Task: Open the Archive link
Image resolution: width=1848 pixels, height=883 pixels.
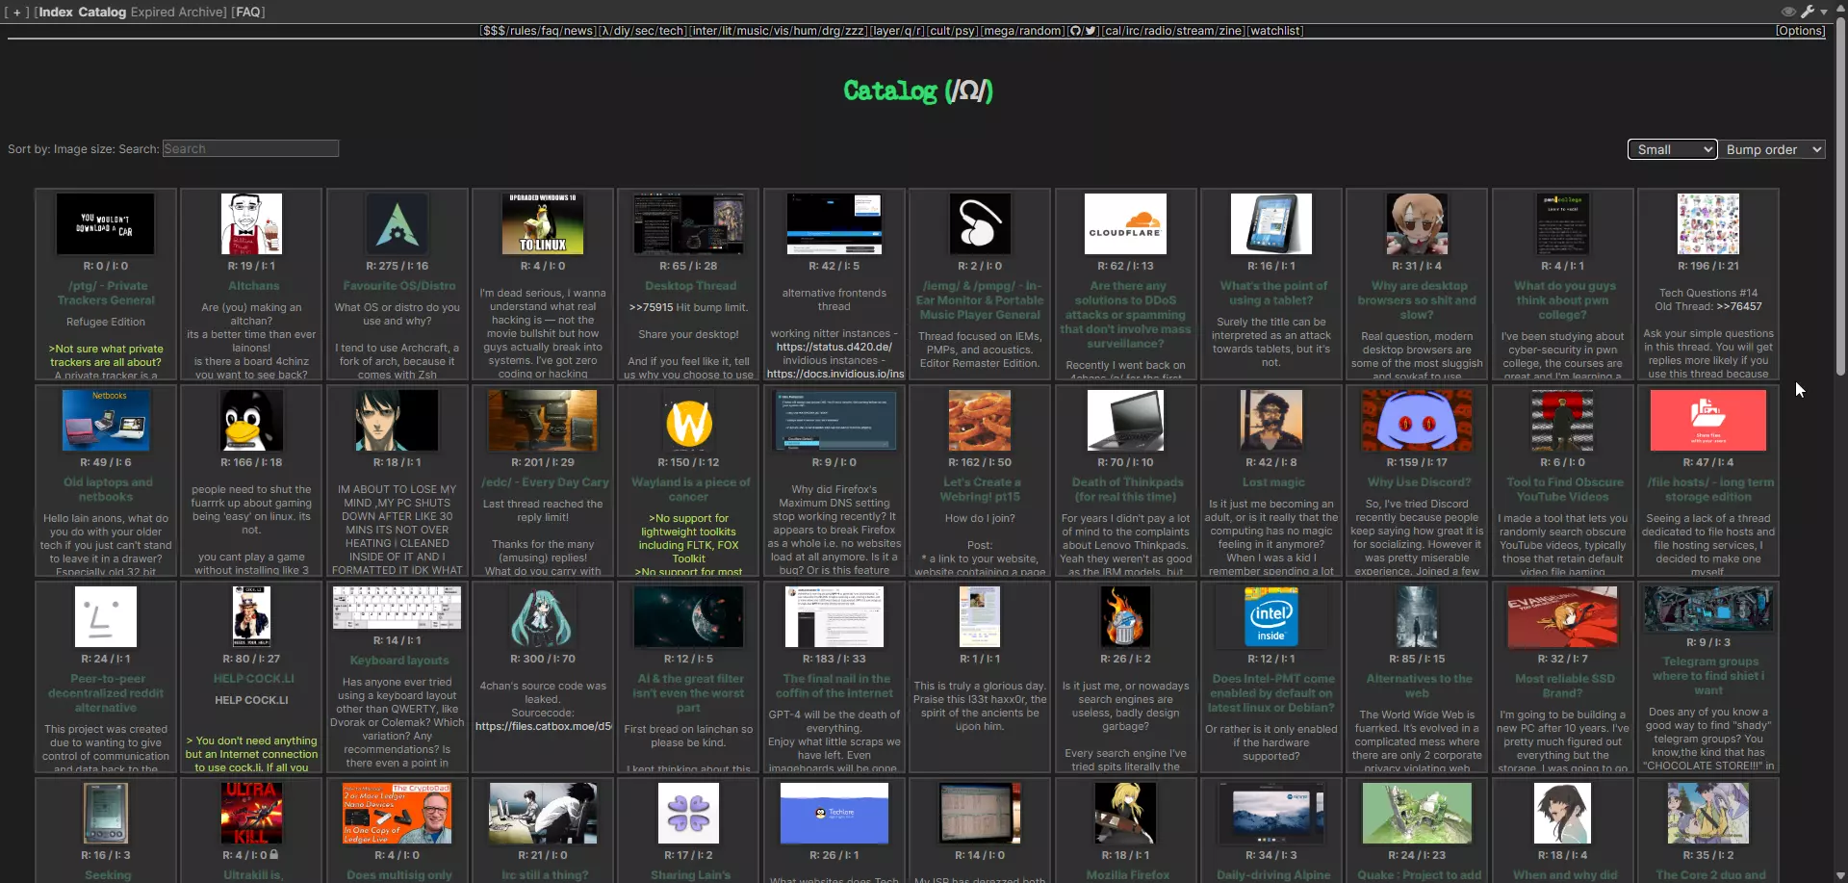Action: click(x=202, y=13)
